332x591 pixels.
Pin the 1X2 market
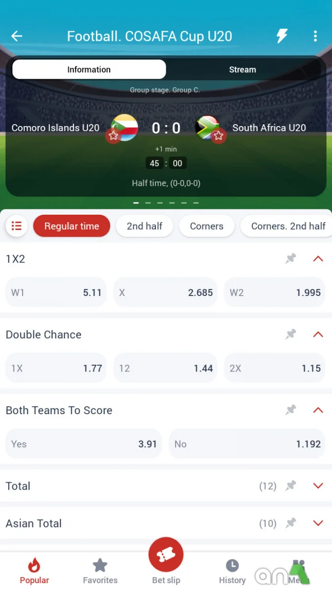[x=291, y=259]
